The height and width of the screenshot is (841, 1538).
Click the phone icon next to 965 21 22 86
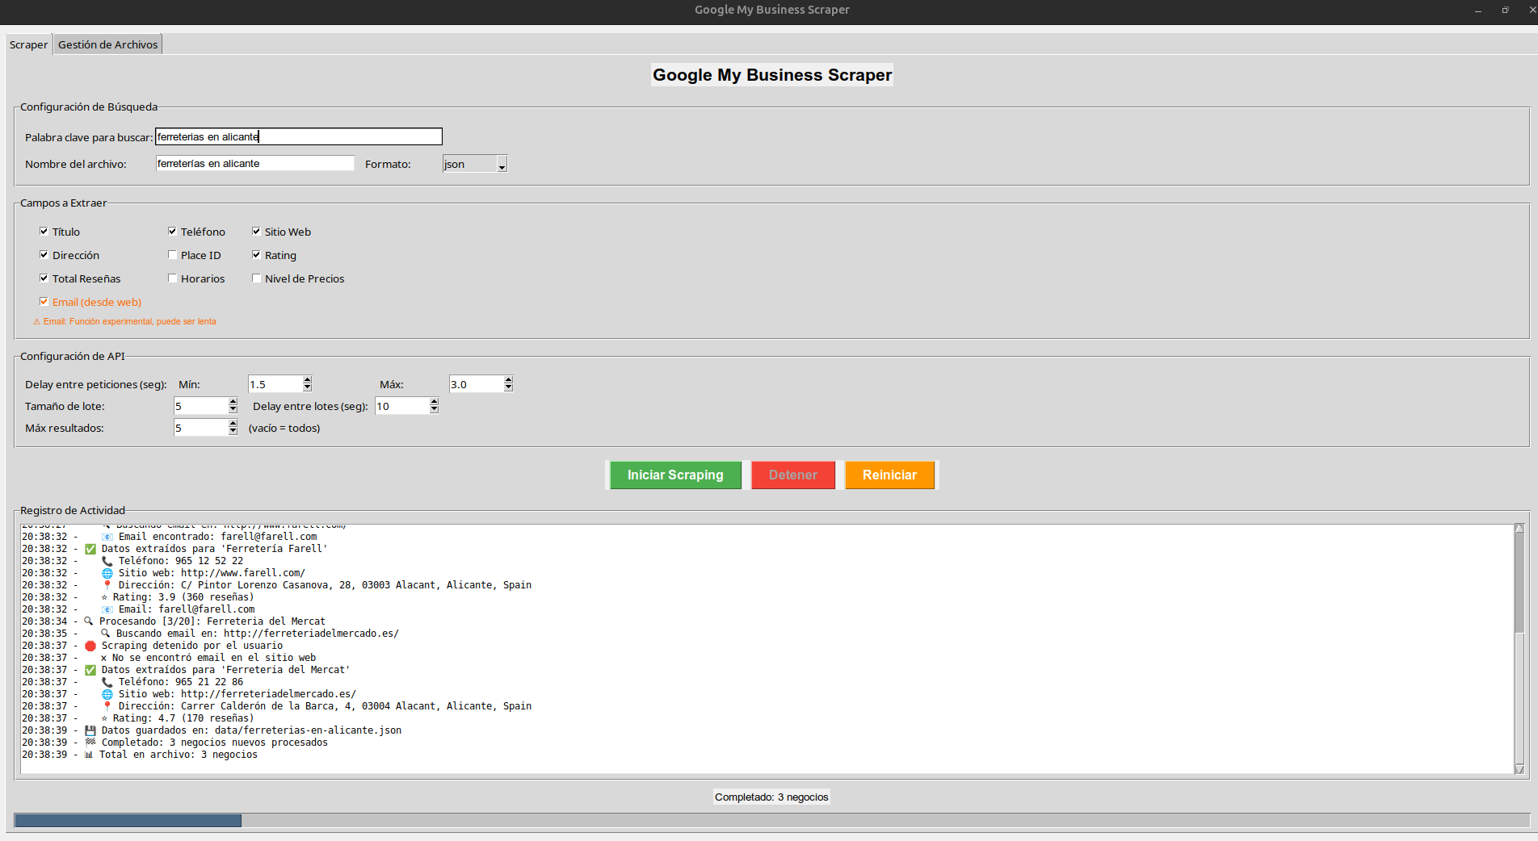pyautogui.click(x=107, y=682)
